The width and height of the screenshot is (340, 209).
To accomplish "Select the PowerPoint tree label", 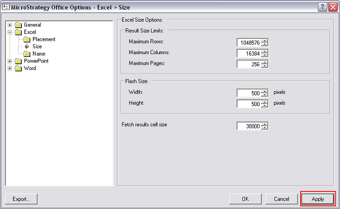I will (x=36, y=61).
